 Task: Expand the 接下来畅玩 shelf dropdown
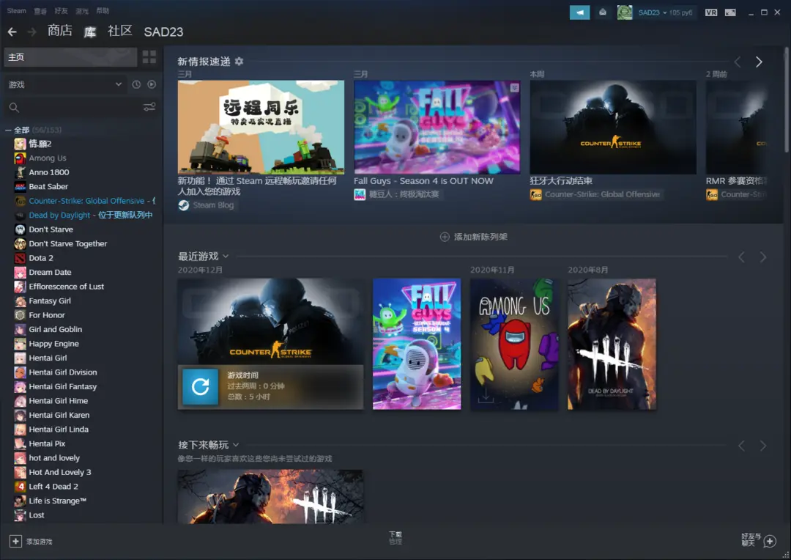point(236,446)
